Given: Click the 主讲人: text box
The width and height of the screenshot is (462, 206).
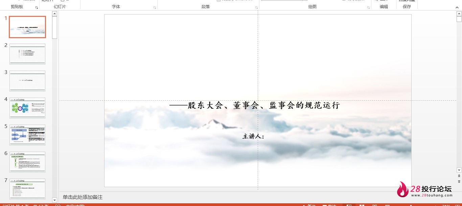Looking at the screenshot, I should (253, 136).
